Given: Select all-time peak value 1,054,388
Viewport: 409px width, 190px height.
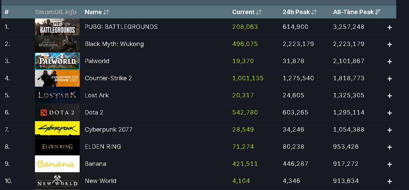Looking at the screenshot, I should coord(349,130).
